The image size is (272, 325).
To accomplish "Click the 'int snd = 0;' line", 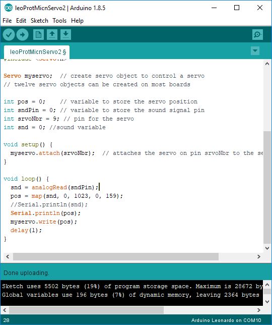I will click(54, 127).
